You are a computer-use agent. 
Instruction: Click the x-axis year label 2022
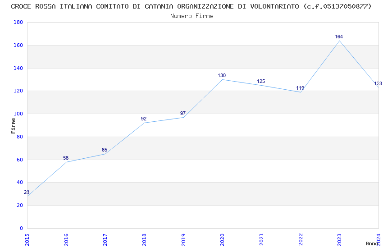coord(301,240)
